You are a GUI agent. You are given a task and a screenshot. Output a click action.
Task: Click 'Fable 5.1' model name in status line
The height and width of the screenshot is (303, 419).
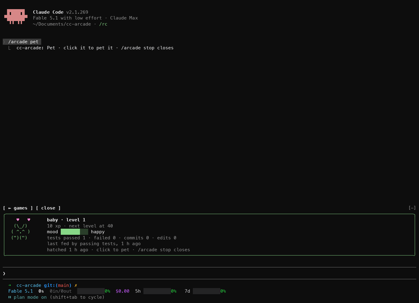coord(20,291)
